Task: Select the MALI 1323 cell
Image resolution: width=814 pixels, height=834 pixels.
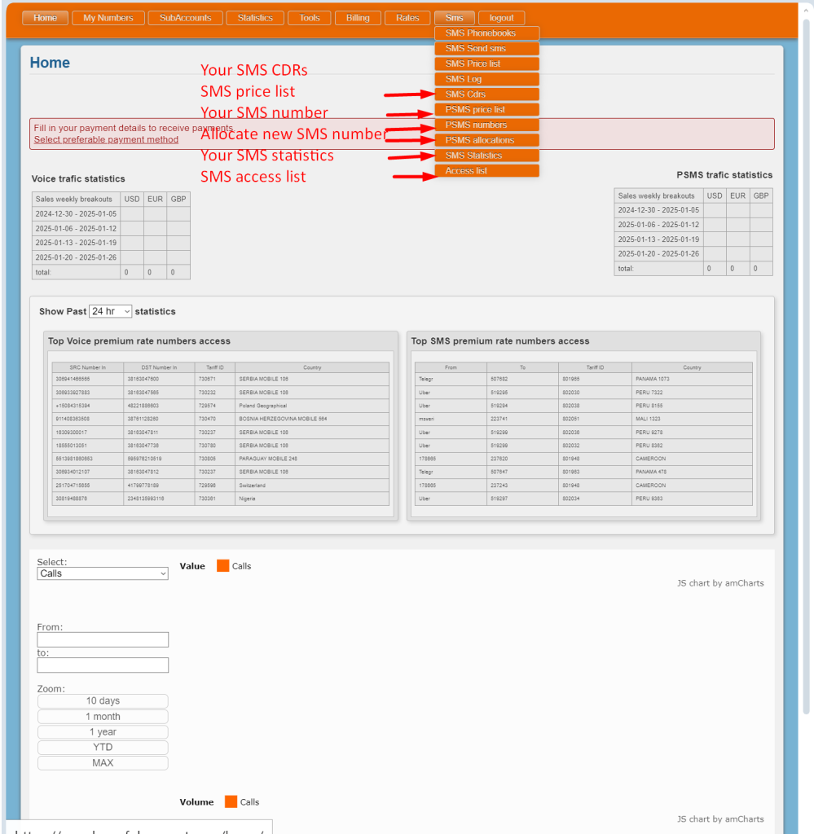Action: [x=692, y=419]
